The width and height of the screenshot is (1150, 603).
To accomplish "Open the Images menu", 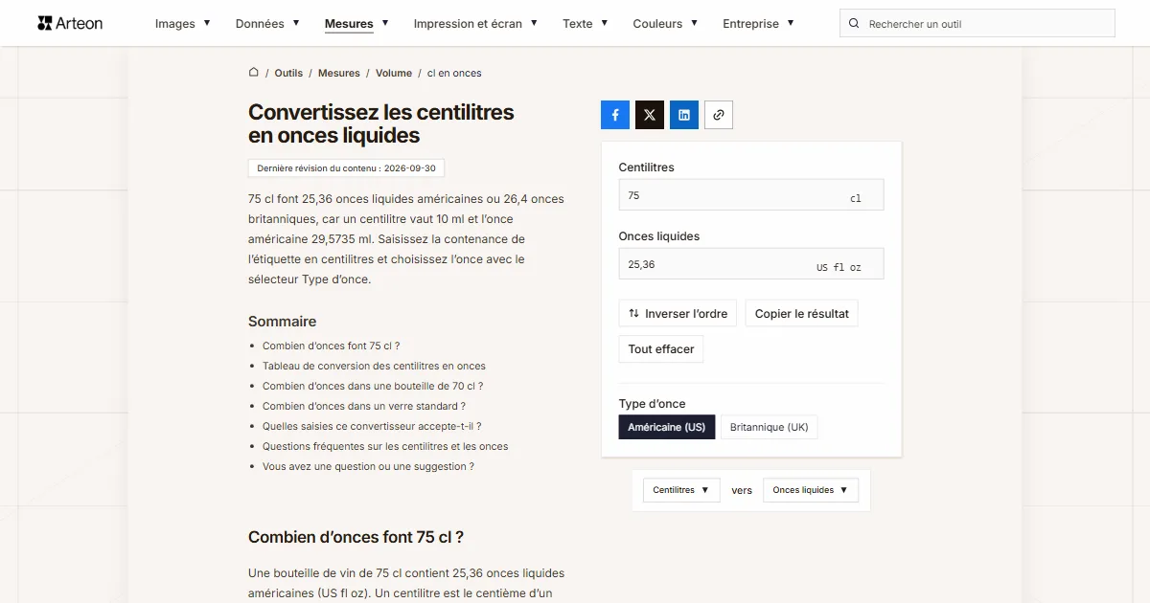I will (183, 24).
